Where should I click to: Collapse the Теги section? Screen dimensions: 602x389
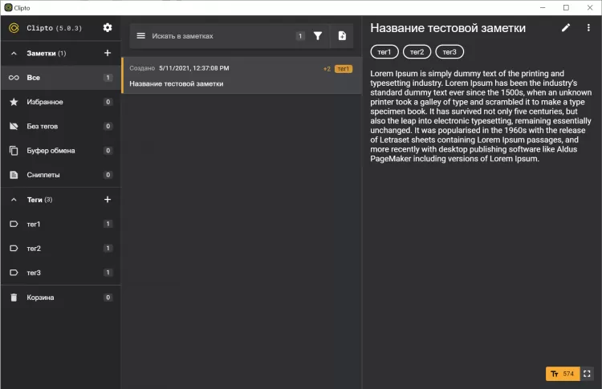coord(14,200)
